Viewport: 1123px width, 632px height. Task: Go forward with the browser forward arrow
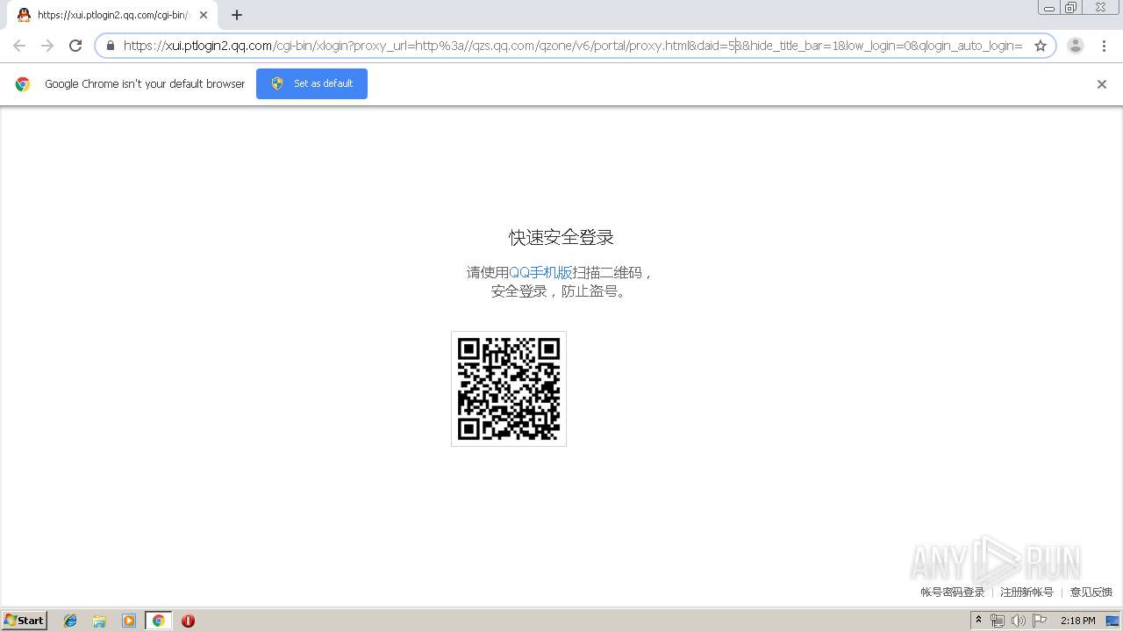click(x=47, y=46)
